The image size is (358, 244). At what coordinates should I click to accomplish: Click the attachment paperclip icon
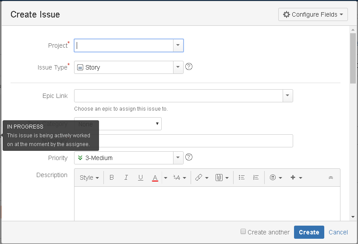pyautogui.click(x=219, y=178)
